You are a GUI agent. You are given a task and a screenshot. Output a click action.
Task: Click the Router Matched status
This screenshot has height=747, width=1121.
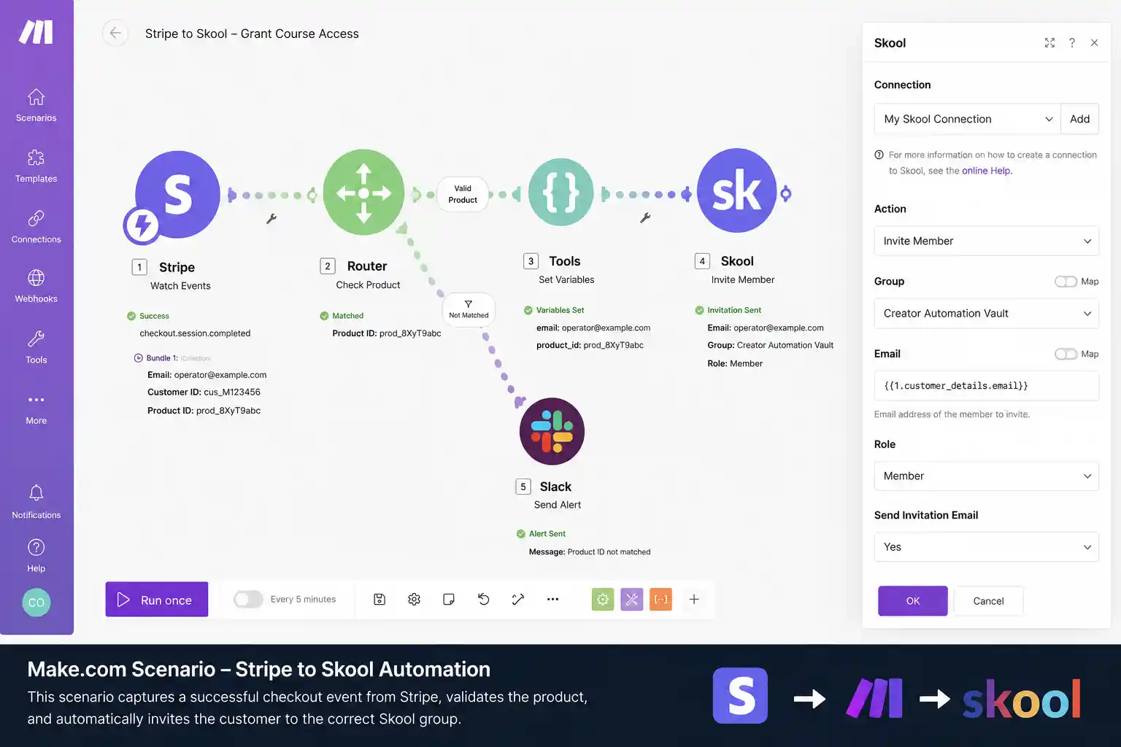(x=342, y=316)
